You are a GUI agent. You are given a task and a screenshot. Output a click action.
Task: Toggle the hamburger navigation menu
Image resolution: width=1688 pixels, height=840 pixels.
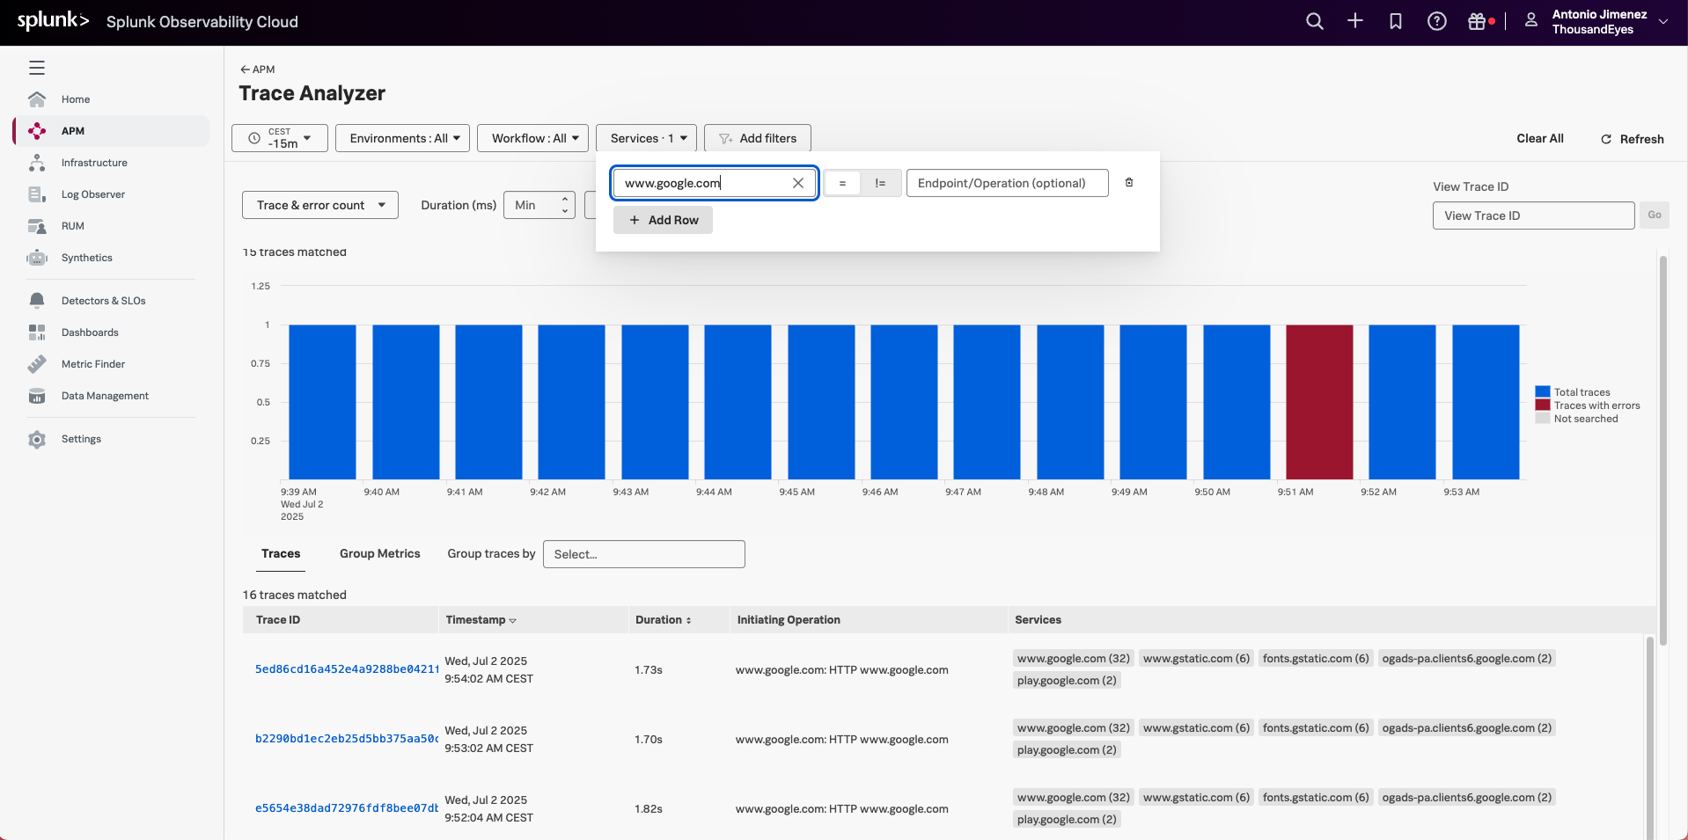[x=37, y=68]
